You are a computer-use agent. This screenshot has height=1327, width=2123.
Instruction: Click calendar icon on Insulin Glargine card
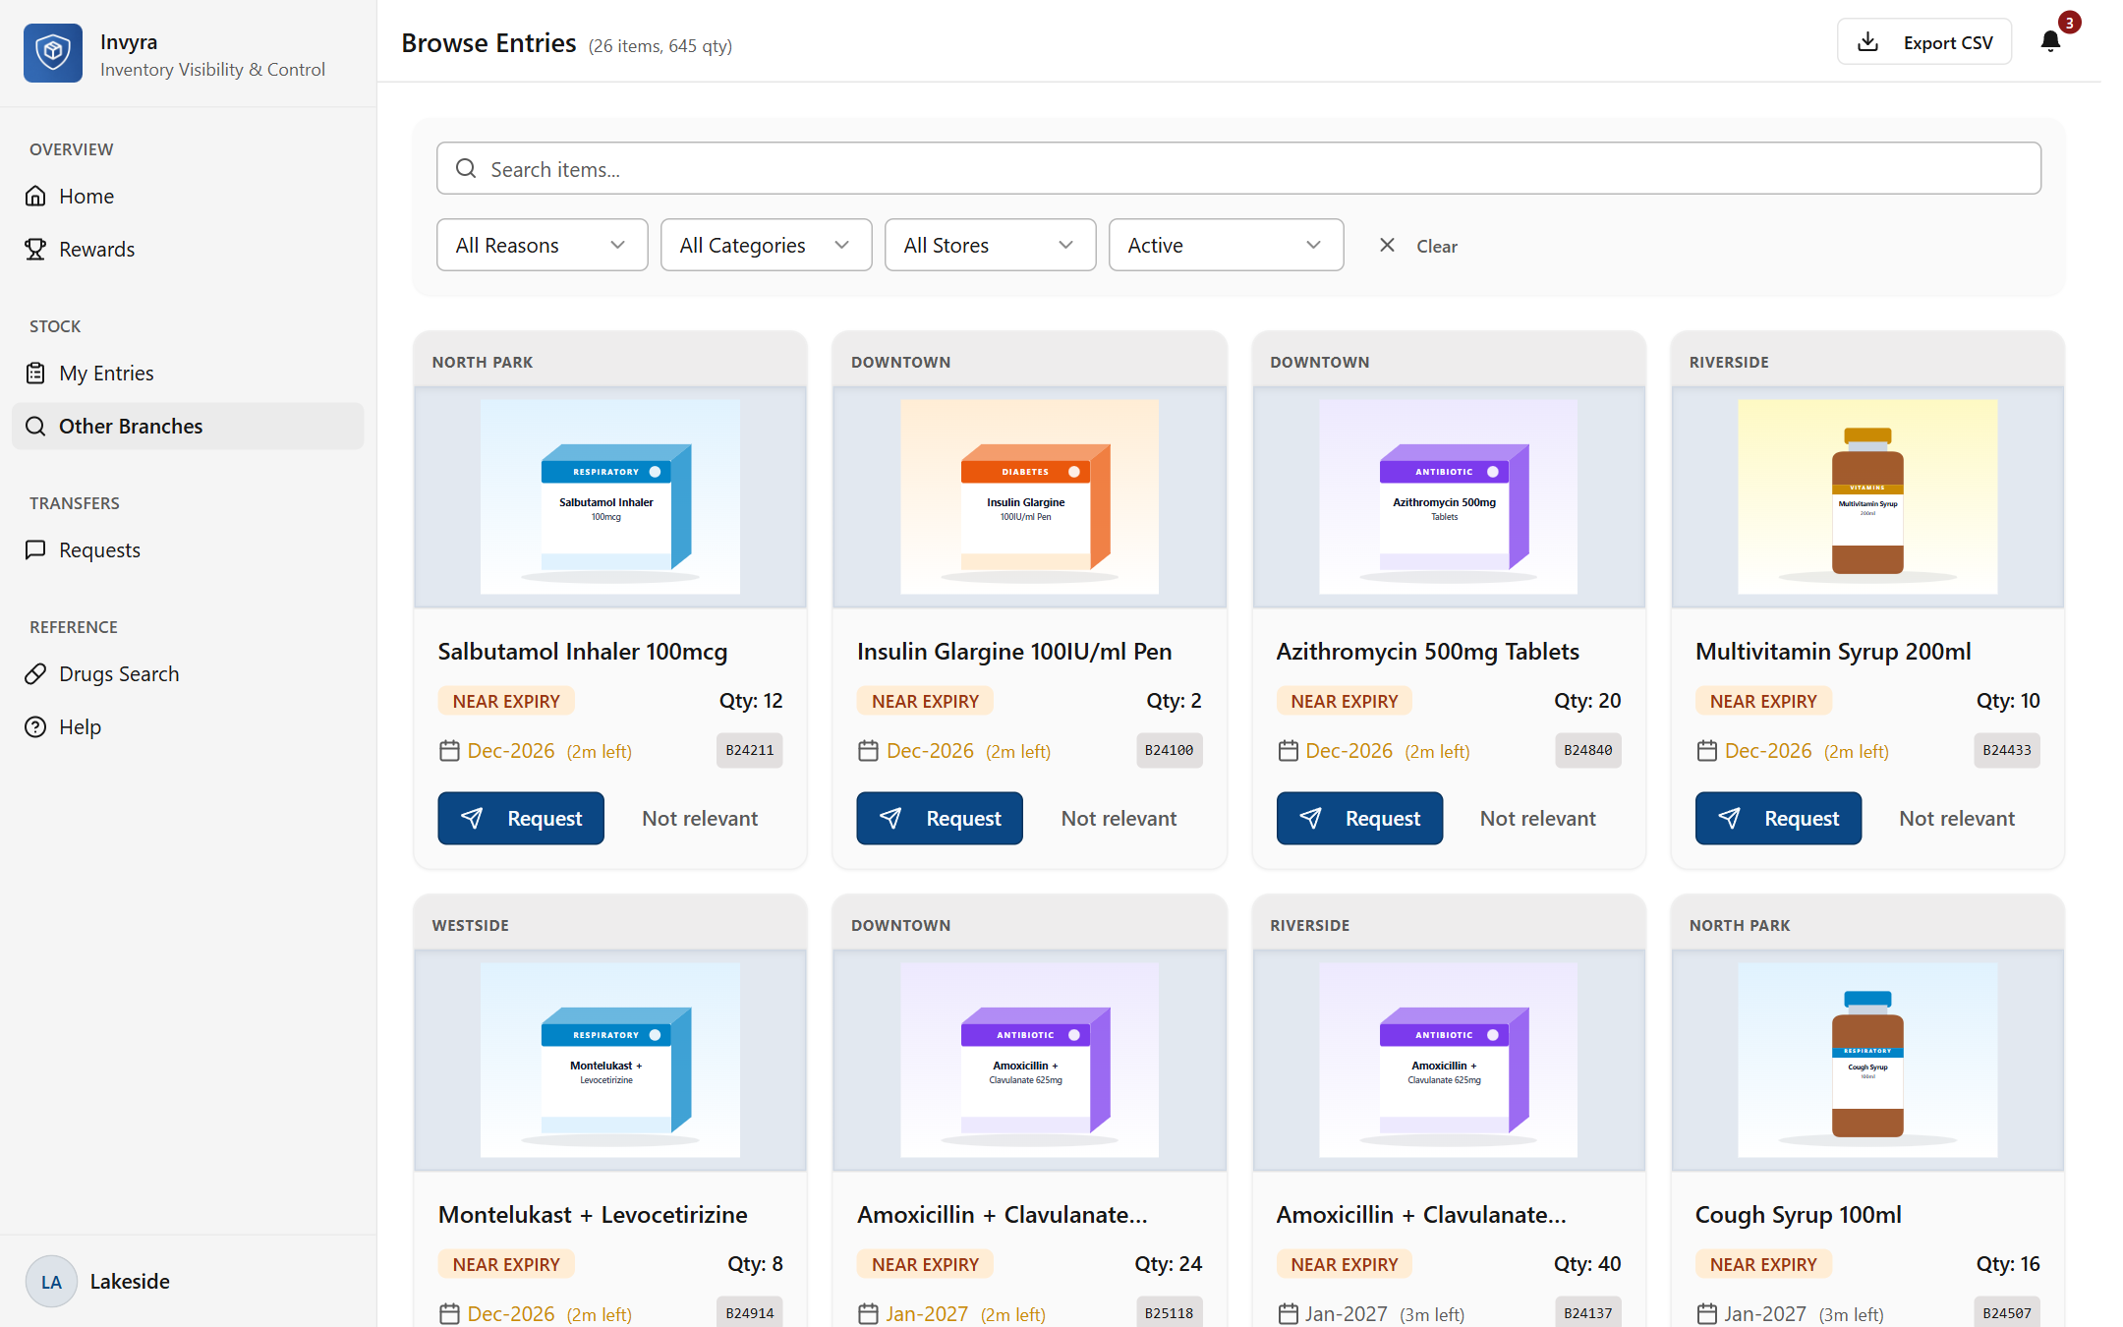868,751
